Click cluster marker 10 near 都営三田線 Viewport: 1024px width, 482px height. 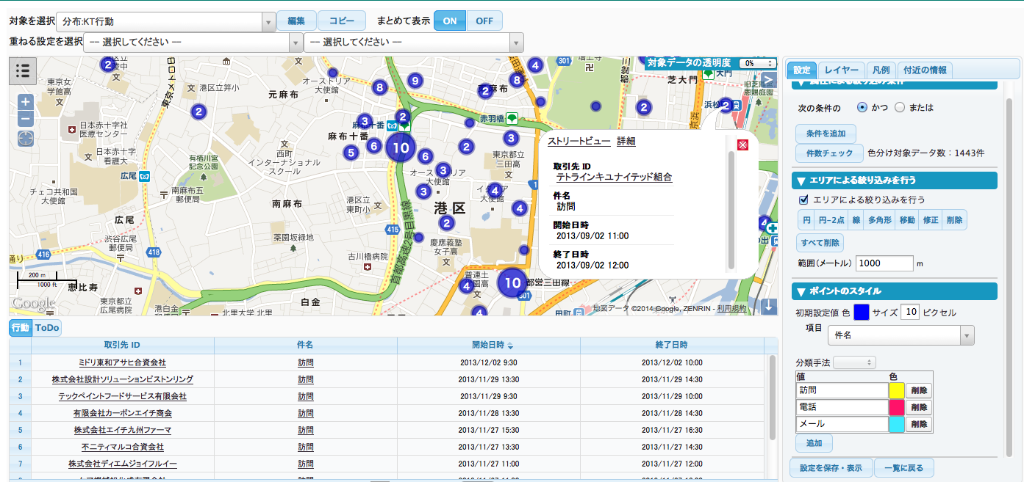(512, 282)
